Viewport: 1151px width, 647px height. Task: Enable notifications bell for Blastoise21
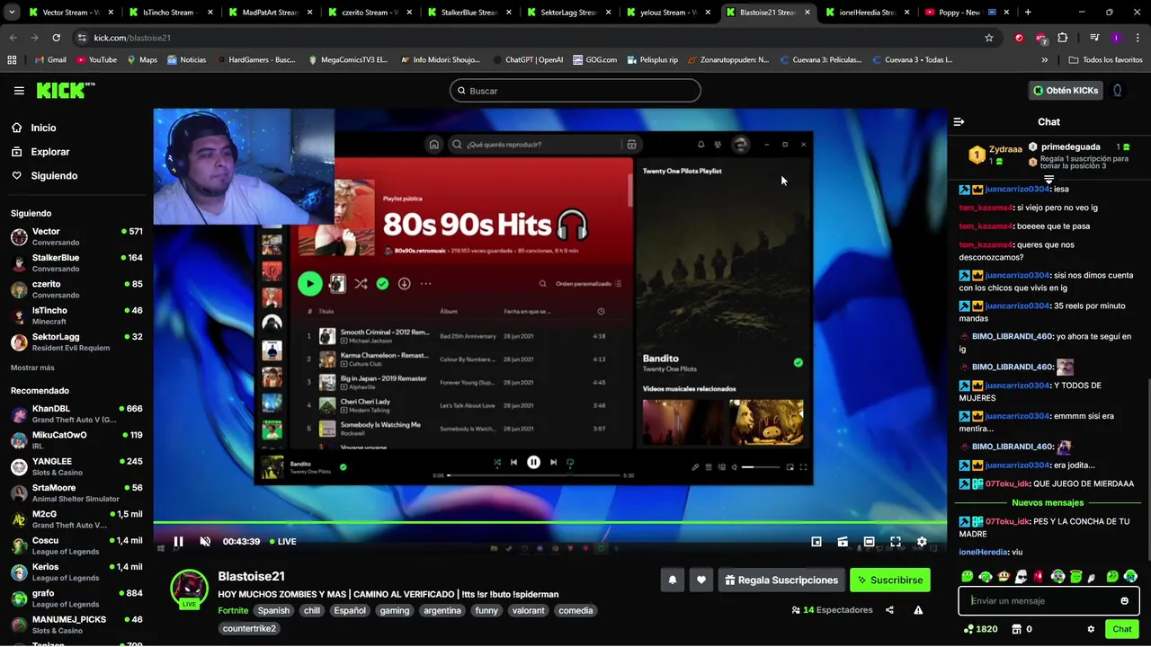(672, 581)
